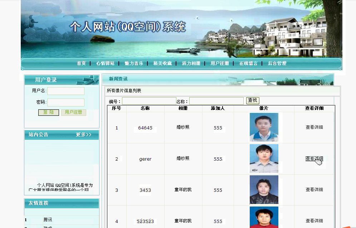Click the 名称 column header
The height and width of the screenshot is (228, 356).
click(145, 108)
